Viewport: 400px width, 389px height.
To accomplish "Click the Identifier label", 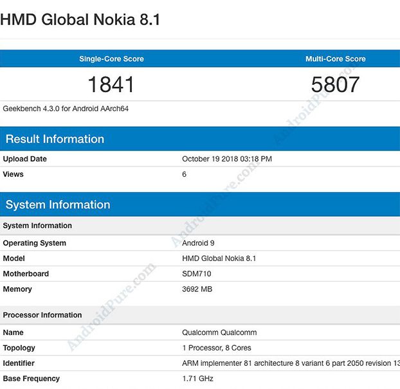I will 19,363.
